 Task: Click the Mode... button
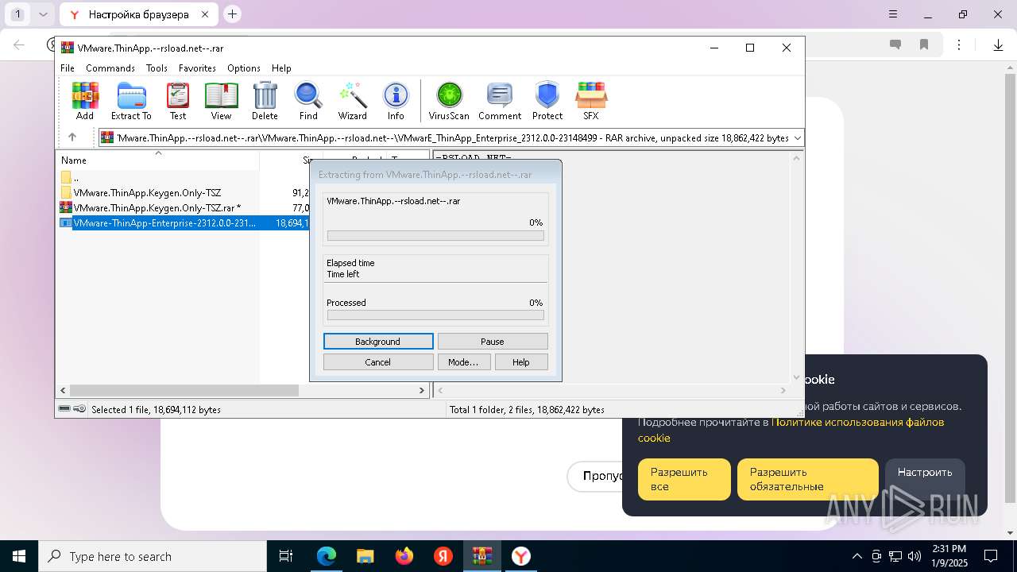point(463,362)
